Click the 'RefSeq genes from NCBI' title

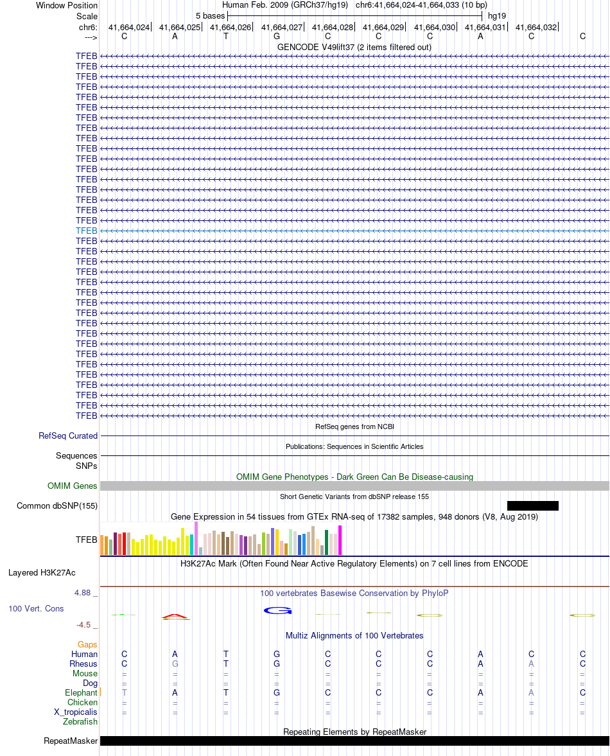click(354, 426)
